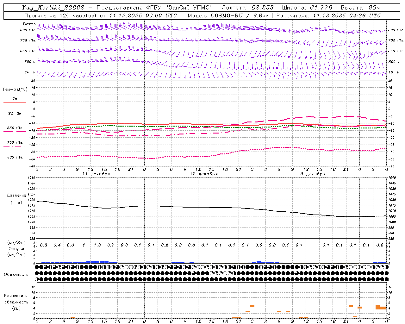Viewport: 405px width, 324px height.
Task: Click the Ветер panel label
Action: [x=29, y=24]
